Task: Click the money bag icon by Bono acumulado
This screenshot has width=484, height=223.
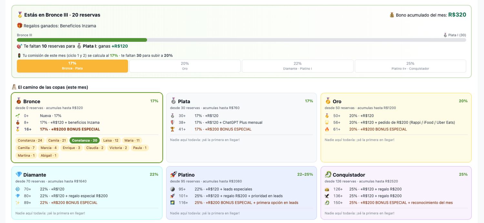Action: coord(392,15)
